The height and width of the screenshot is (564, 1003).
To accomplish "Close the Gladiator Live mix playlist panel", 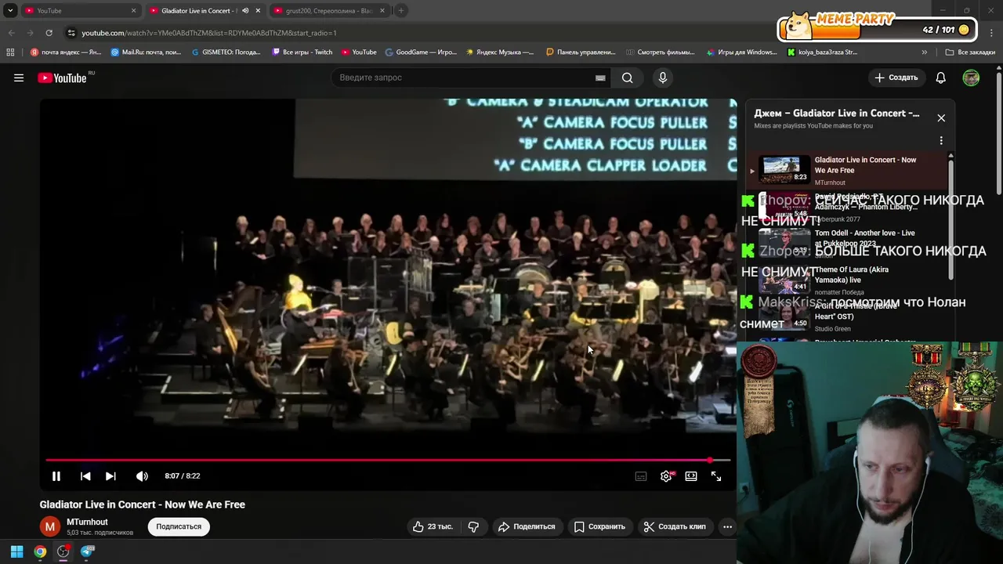I will click(941, 118).
